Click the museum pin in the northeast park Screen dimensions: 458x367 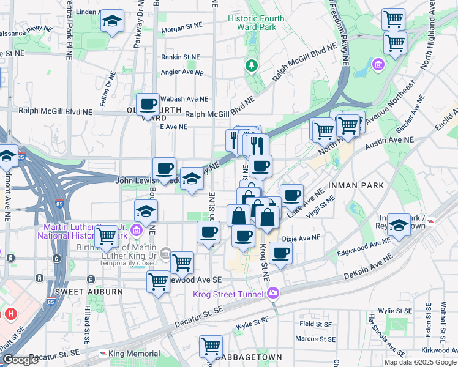378,65
